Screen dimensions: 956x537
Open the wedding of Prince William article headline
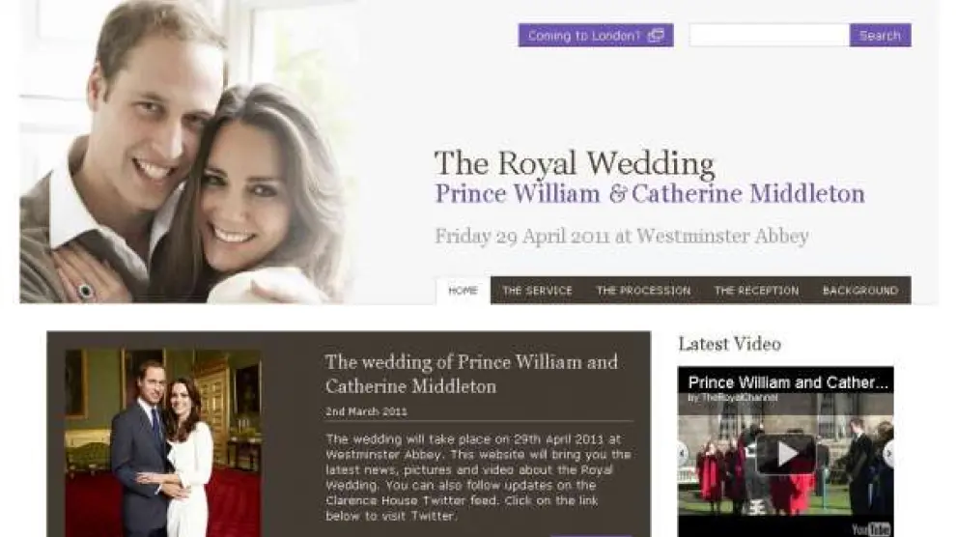471,374
